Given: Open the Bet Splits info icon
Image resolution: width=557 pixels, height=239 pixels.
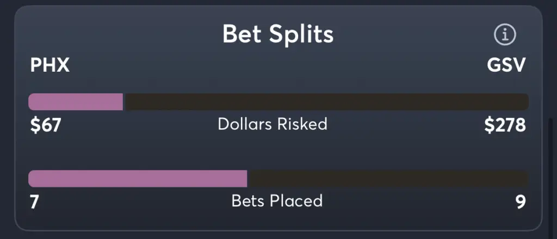Looking at the screenshot, I should (x=505, y=34).
